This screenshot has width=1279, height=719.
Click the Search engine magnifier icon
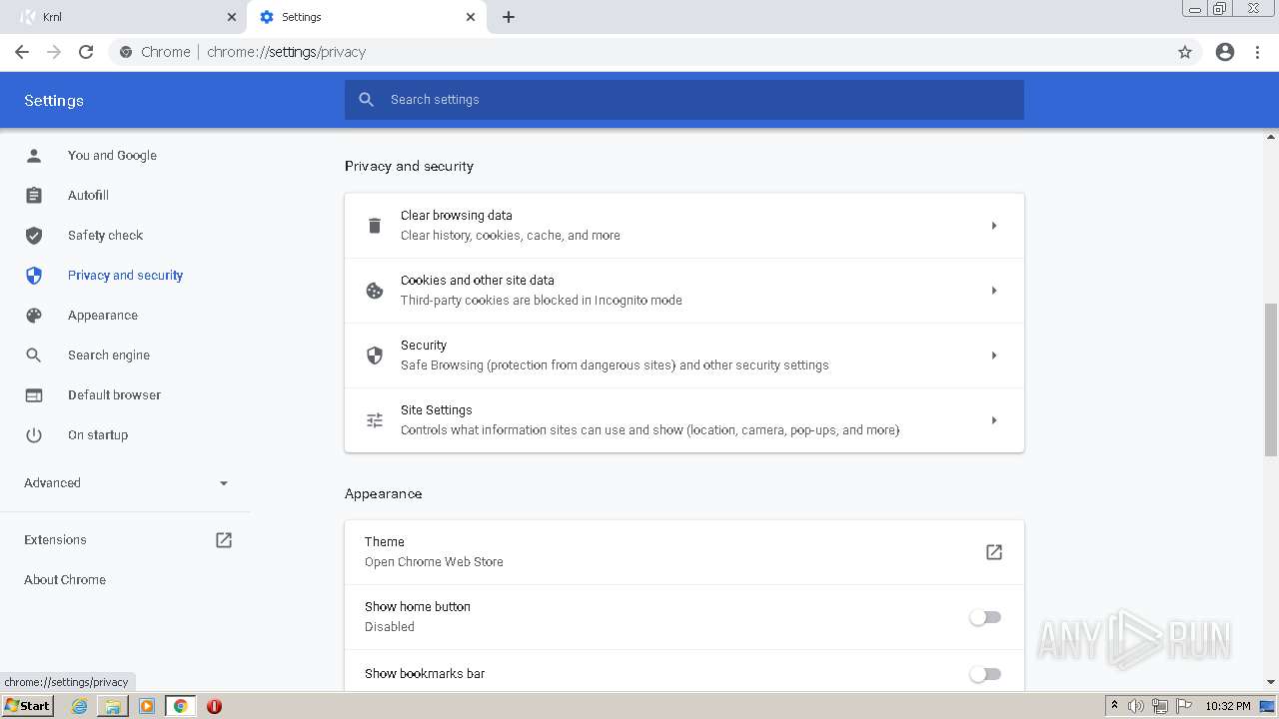click(x=34, y=356)
